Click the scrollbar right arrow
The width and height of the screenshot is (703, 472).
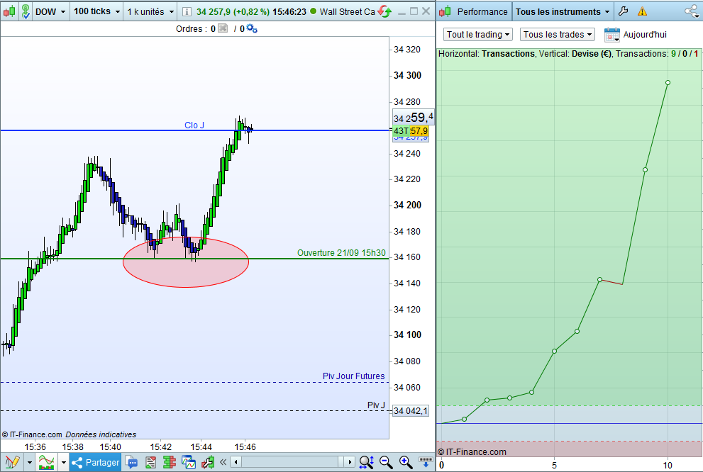350,461
